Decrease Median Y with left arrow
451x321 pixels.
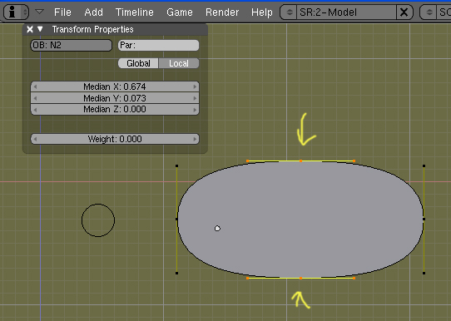35,98
